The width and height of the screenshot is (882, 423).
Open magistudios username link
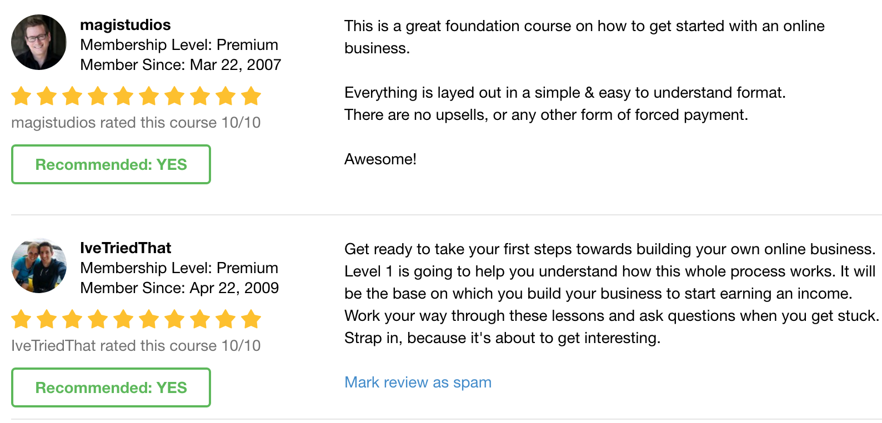(125, 25)
